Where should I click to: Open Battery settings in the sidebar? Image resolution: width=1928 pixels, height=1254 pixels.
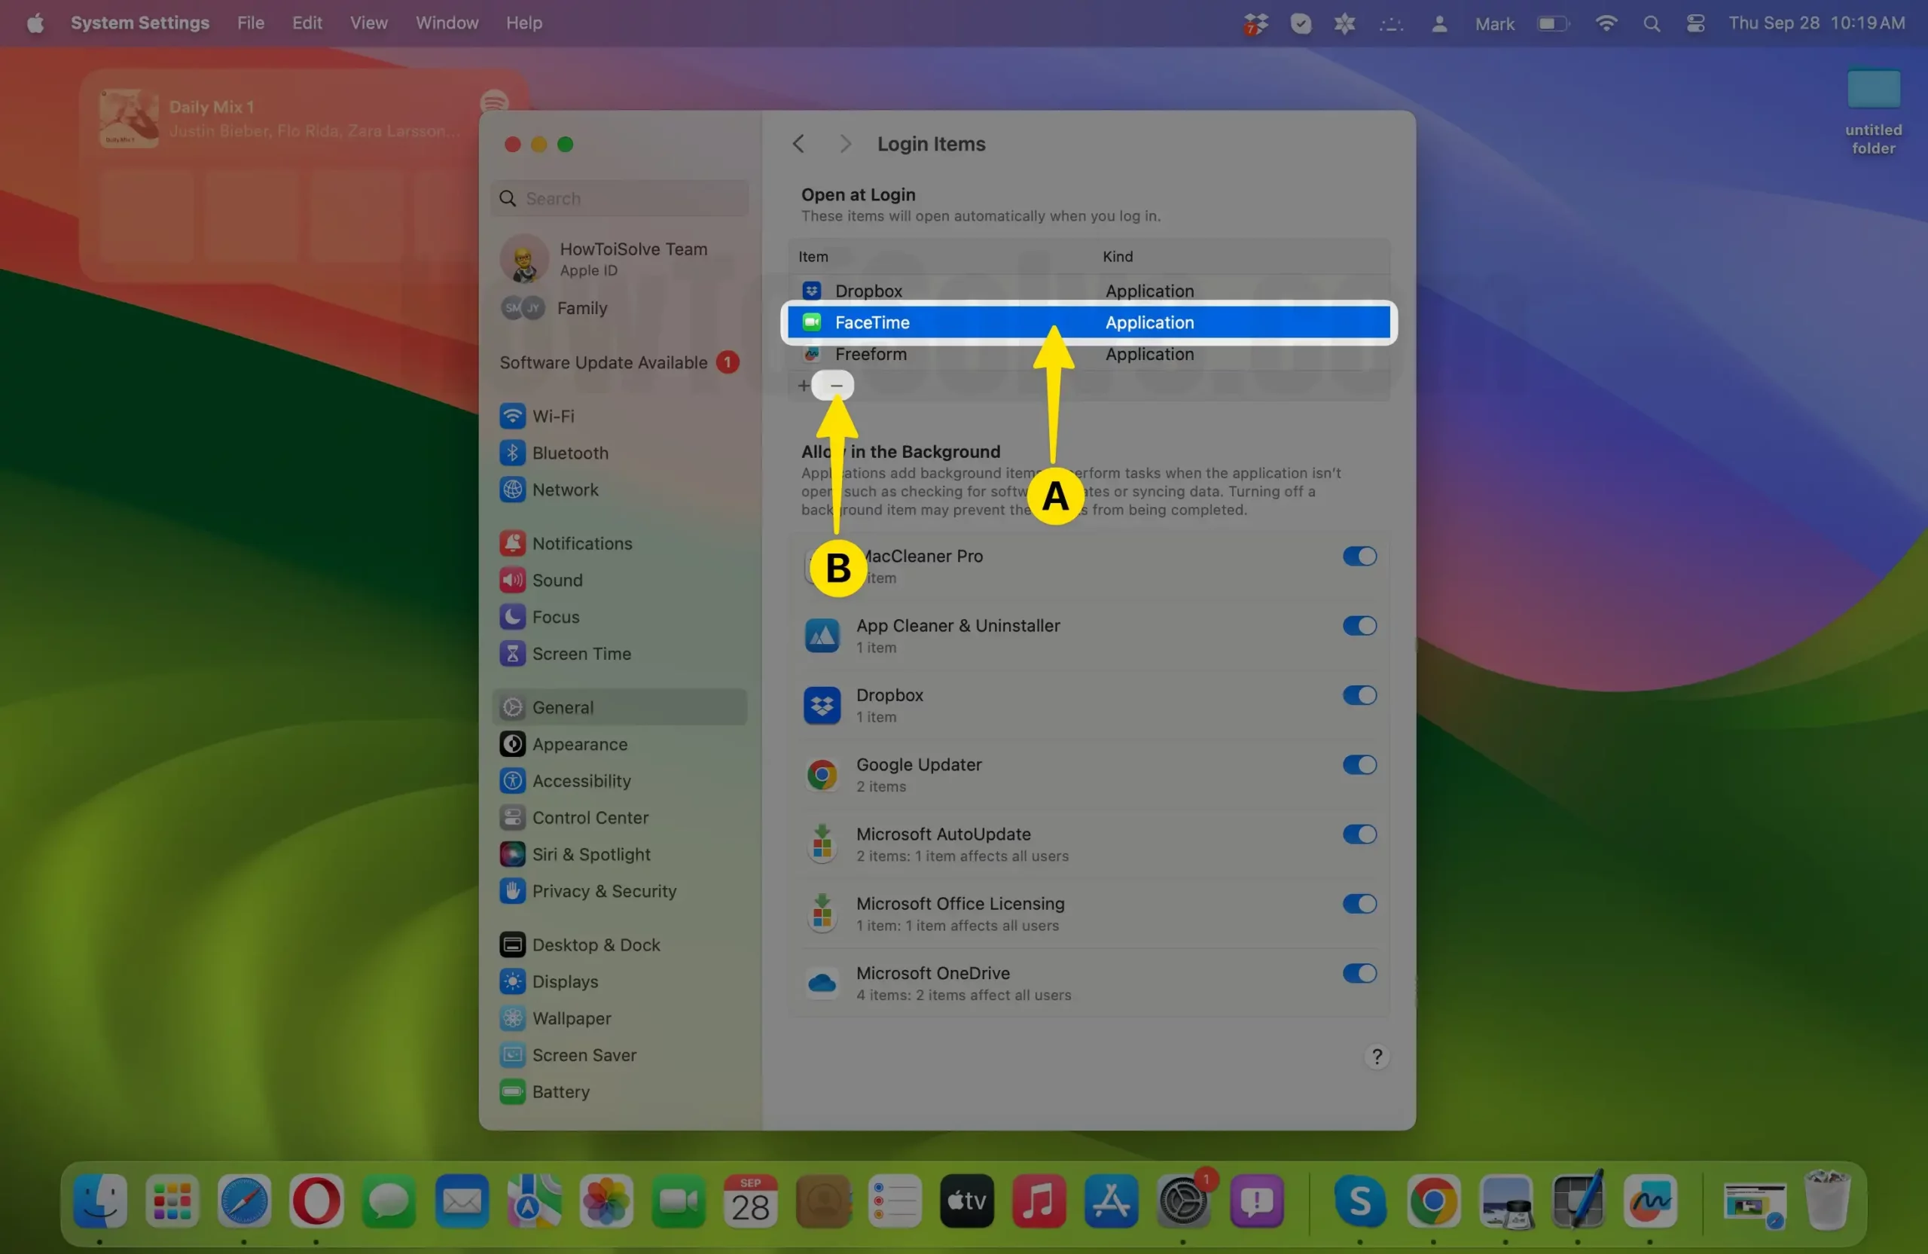(620, 1092)
